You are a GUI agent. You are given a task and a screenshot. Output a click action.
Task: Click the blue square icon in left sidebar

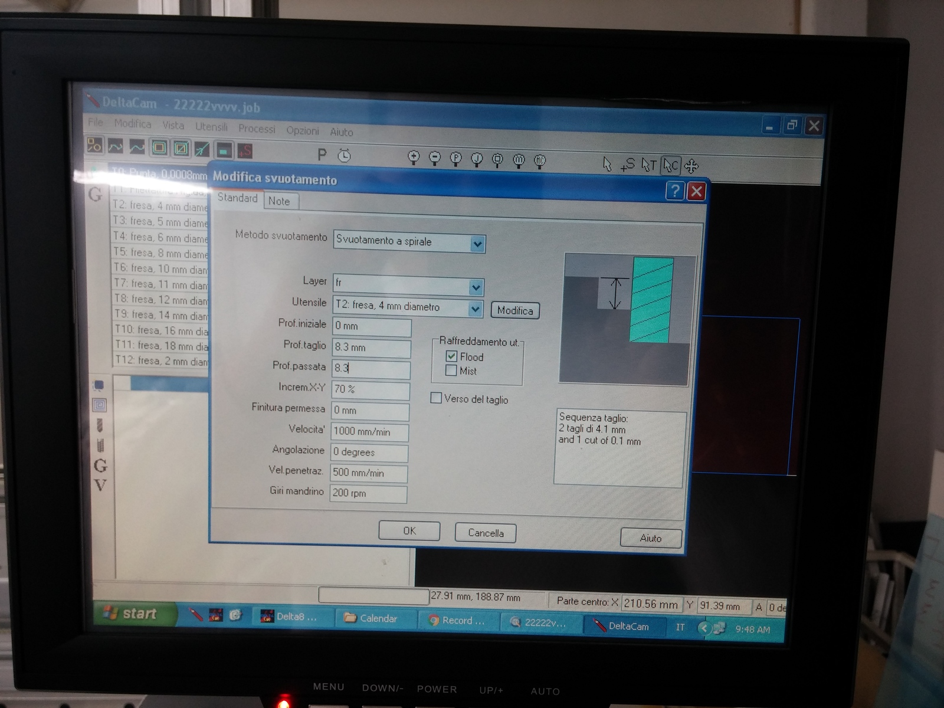pyautogui.click(x=99, y=385)
